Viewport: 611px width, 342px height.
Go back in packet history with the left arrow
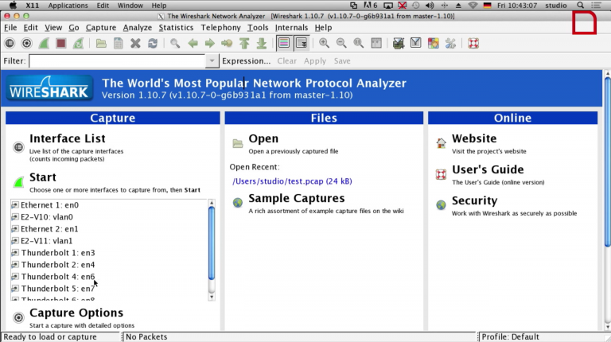193,43
